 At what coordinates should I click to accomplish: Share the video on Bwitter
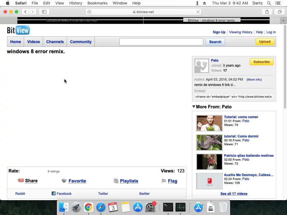(x=144, y=194)
